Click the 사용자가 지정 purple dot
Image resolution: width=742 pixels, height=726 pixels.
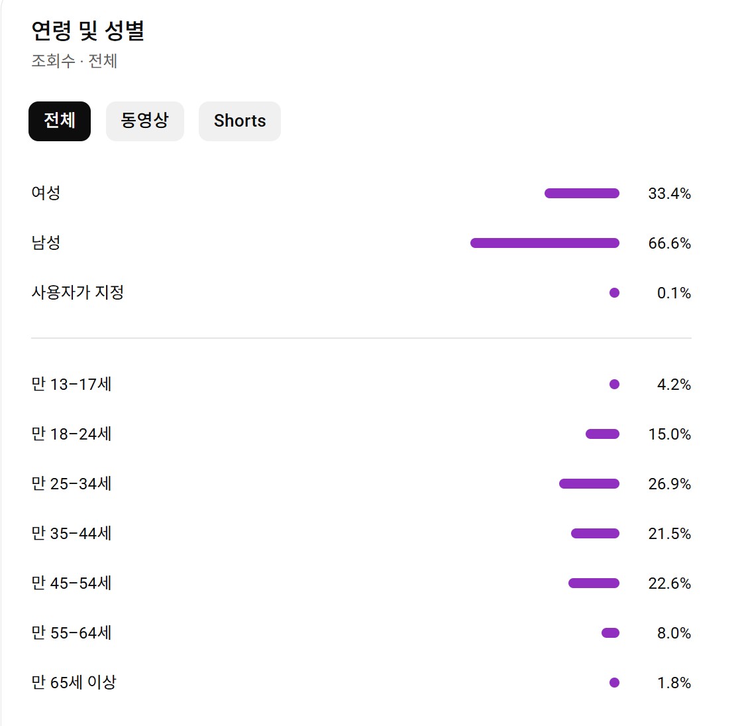pos(614,292)
